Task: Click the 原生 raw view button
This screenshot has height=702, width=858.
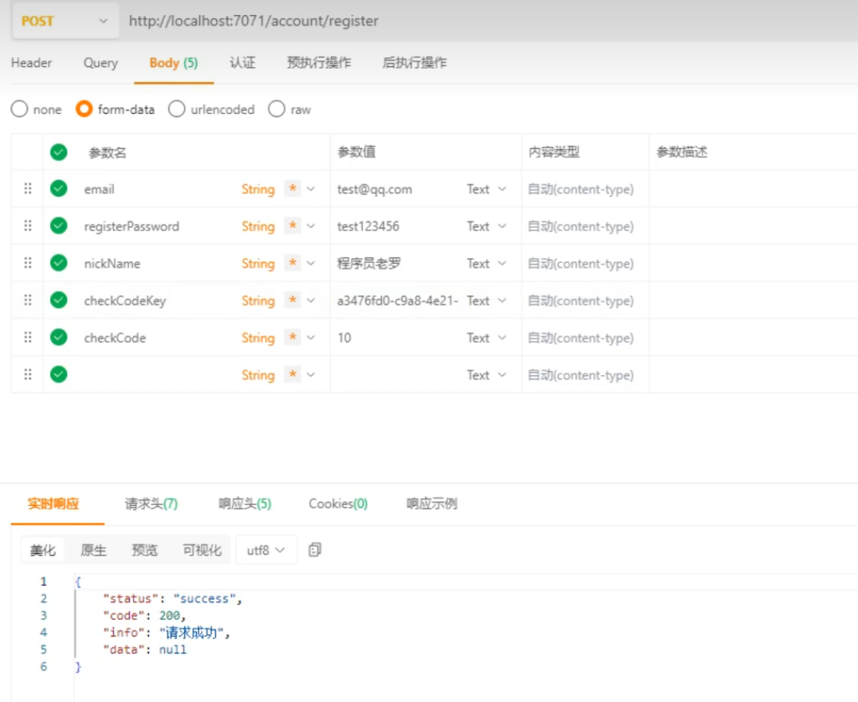Action: (93, 550)
